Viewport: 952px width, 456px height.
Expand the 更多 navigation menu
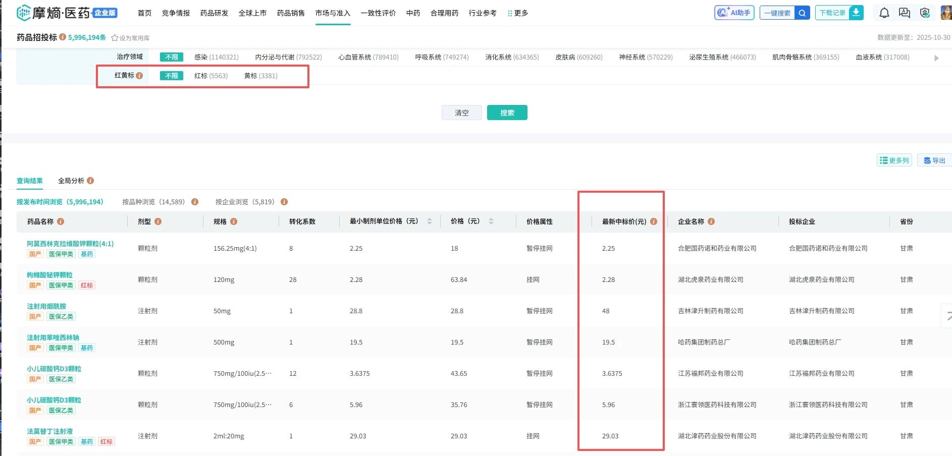click(x=518, y=13)
